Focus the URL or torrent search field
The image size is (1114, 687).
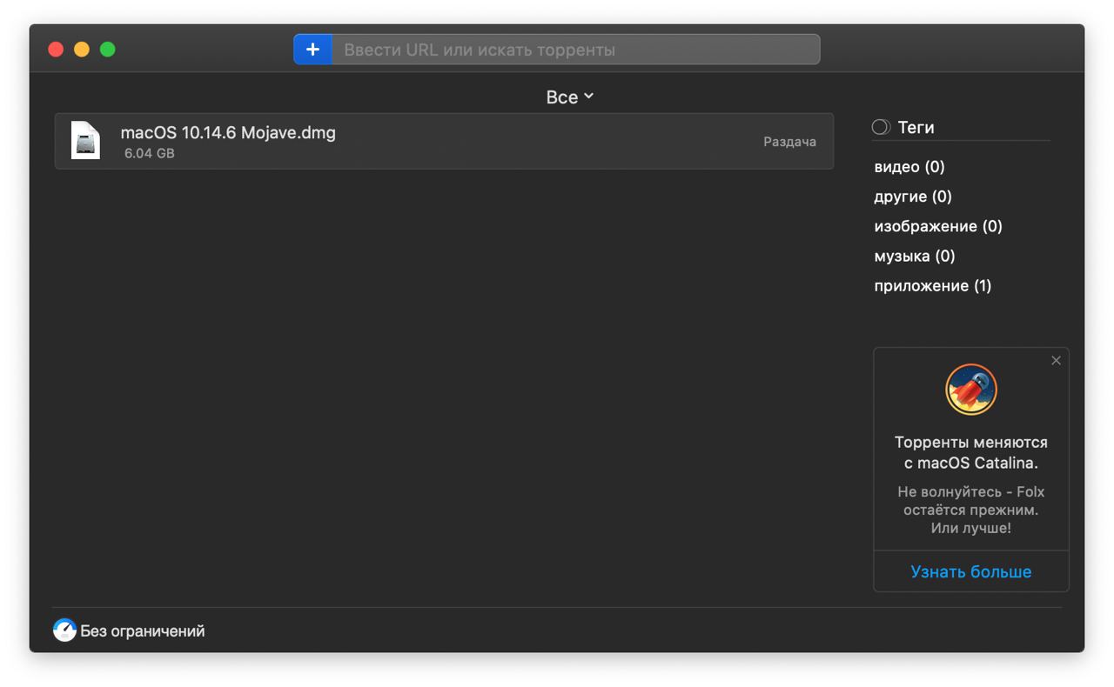coord(575,50)
